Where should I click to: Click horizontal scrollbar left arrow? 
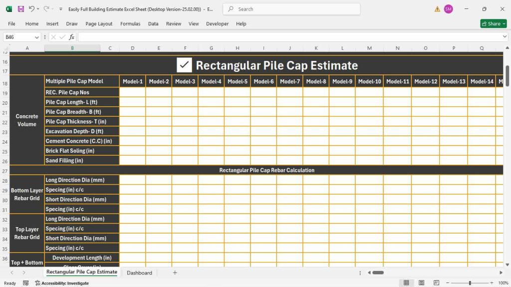(x=369, y=273)
